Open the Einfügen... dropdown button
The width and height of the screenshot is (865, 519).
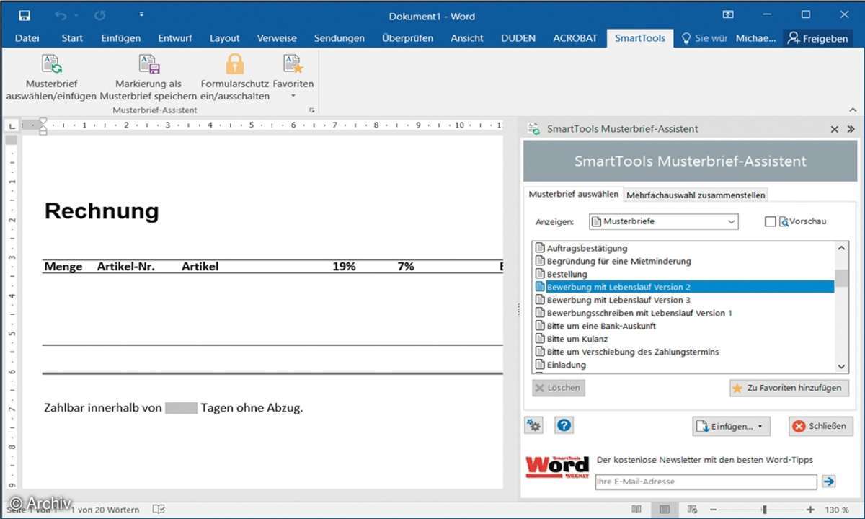[731, 426]
